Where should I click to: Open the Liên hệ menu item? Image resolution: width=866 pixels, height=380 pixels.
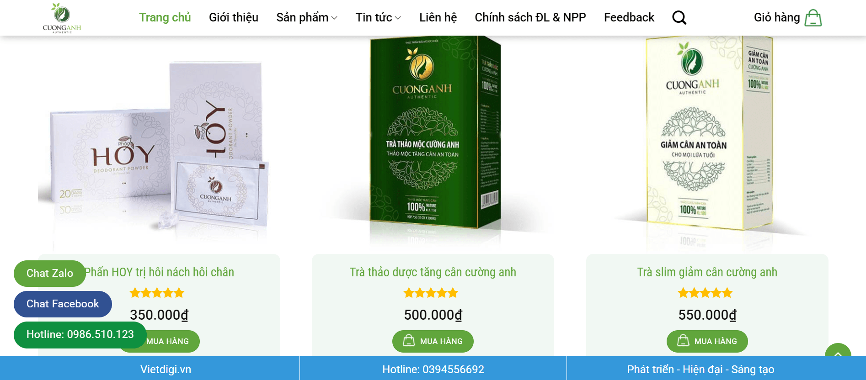[x=438, y=17]
